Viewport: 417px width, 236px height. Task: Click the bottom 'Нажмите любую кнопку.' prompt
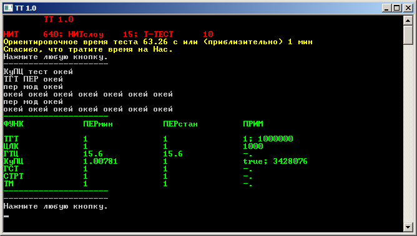56,206
